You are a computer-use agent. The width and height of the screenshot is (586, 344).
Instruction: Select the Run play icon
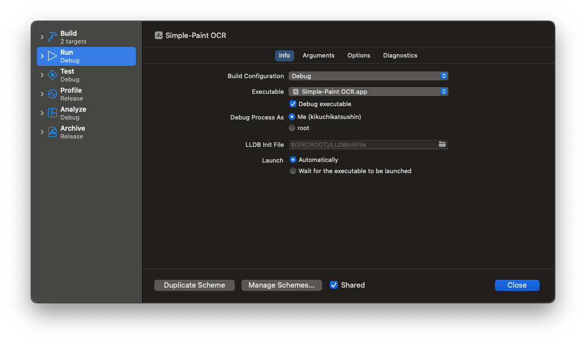[53, 56]
